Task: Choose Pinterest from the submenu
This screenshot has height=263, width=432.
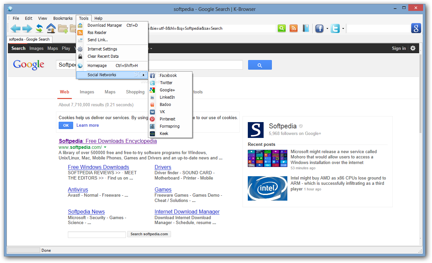Action: (x=170, y=119)
